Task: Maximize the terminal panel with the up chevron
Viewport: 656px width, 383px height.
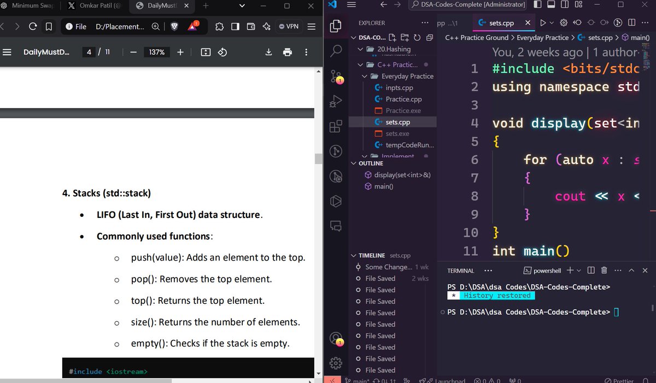Action: [x=631, y=270]
